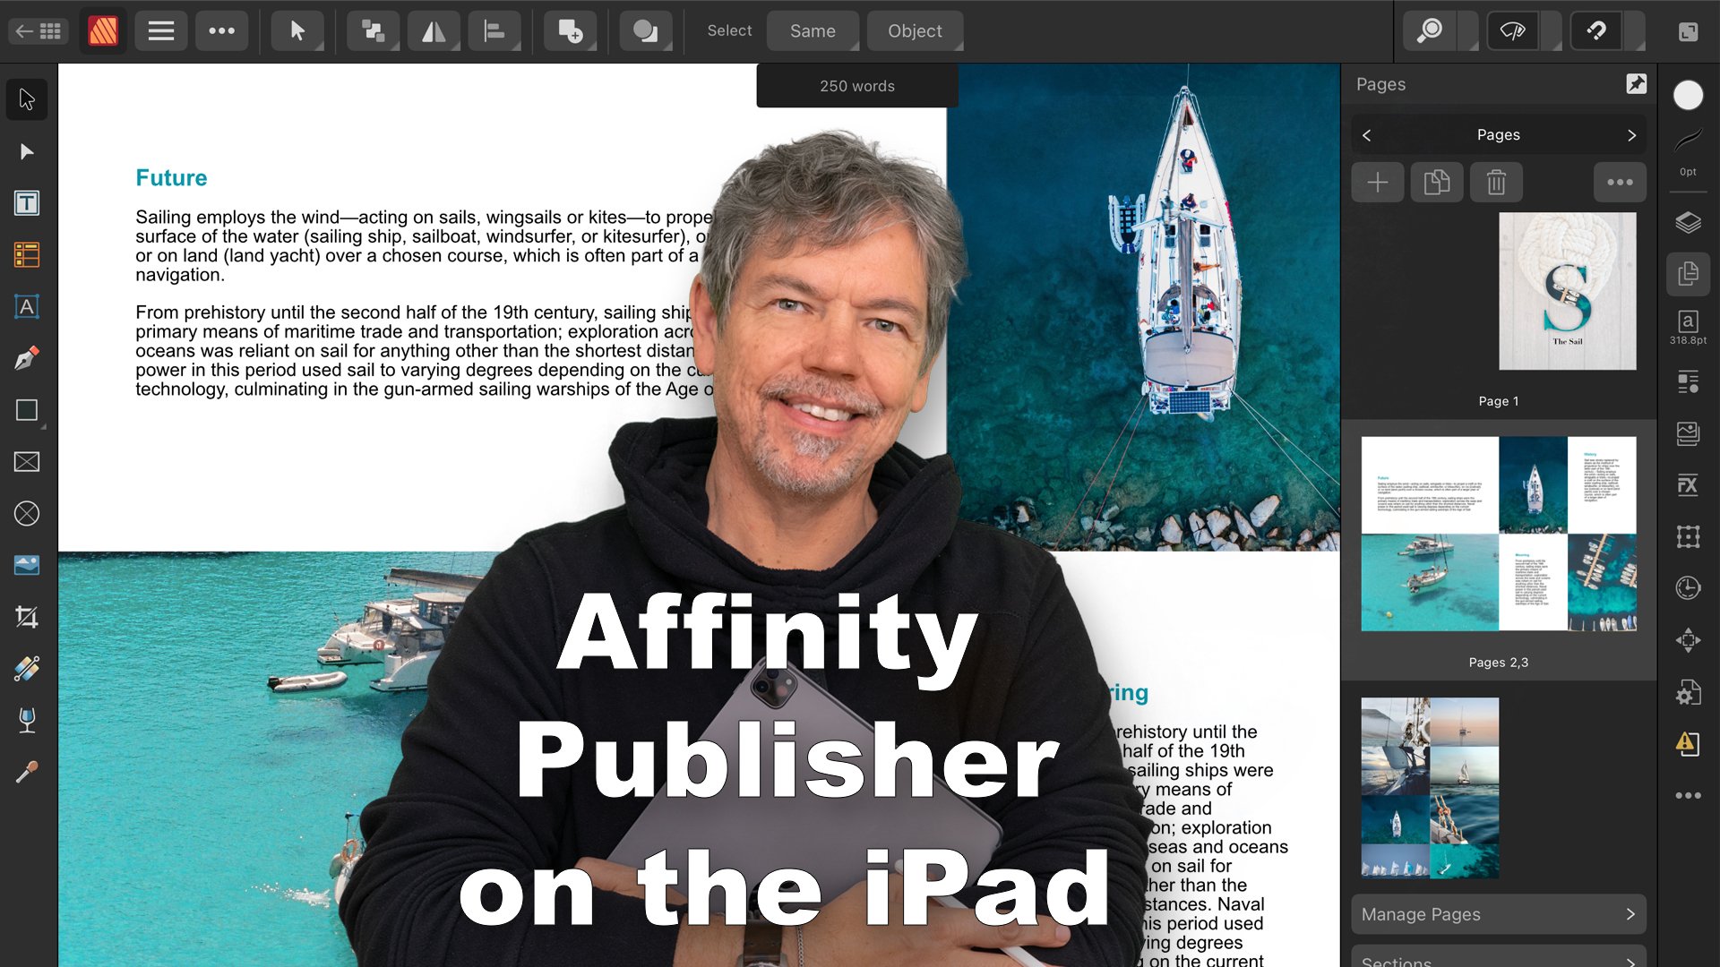The height and width of the screenshot is (967, 1720).
Task: Add a new page with the plus button
Action: (x=1377, y=182)
